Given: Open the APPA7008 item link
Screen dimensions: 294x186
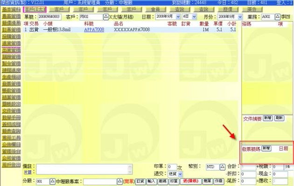Looking at the screenshot, I should tap(95, 29).
